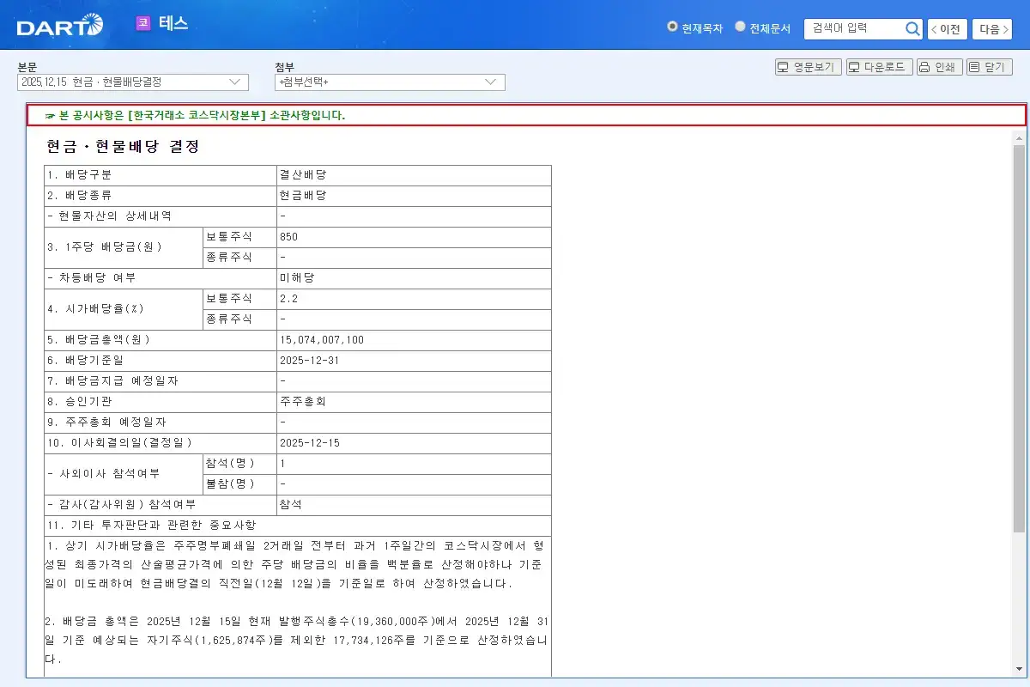Click the scrollbar up arrow
Image resolution: width=1030 pixels, height=687 pixels.
[x=1019, y=137]
